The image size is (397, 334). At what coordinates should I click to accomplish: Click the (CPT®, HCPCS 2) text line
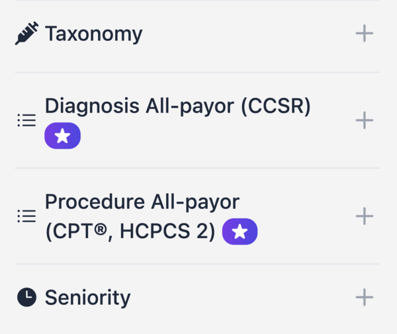[x=130, y=231]
